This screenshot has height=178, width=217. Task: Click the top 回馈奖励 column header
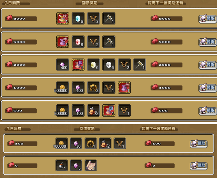click(89, 3)
